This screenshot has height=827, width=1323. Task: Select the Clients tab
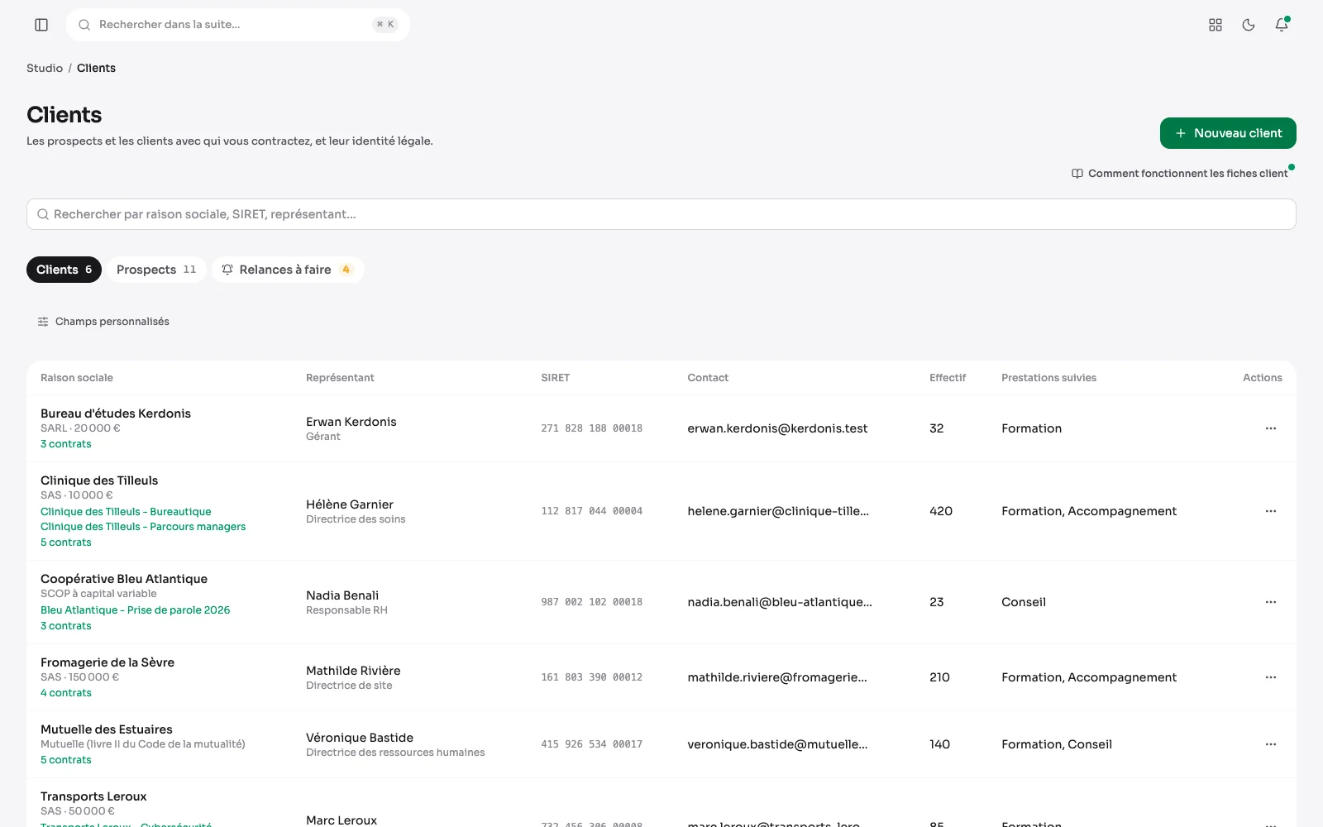tap(64, 270)
